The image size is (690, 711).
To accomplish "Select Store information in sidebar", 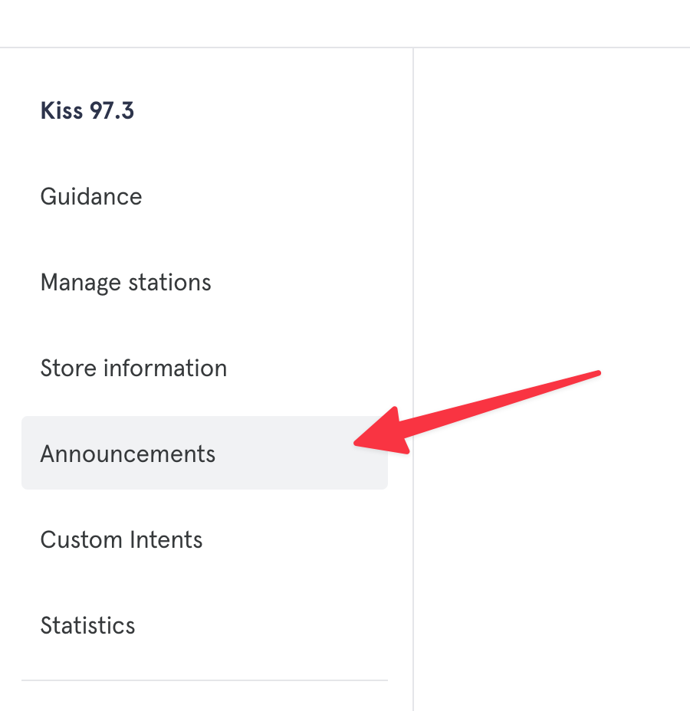I will pos(133,369).
